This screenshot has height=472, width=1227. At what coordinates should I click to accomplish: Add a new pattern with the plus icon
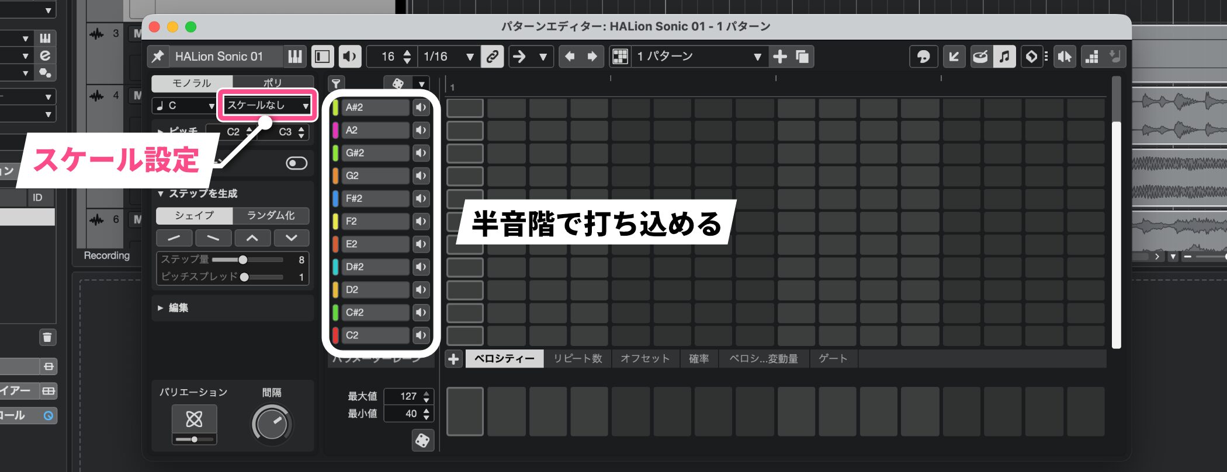pyautogui.click(x=779, y=57)
